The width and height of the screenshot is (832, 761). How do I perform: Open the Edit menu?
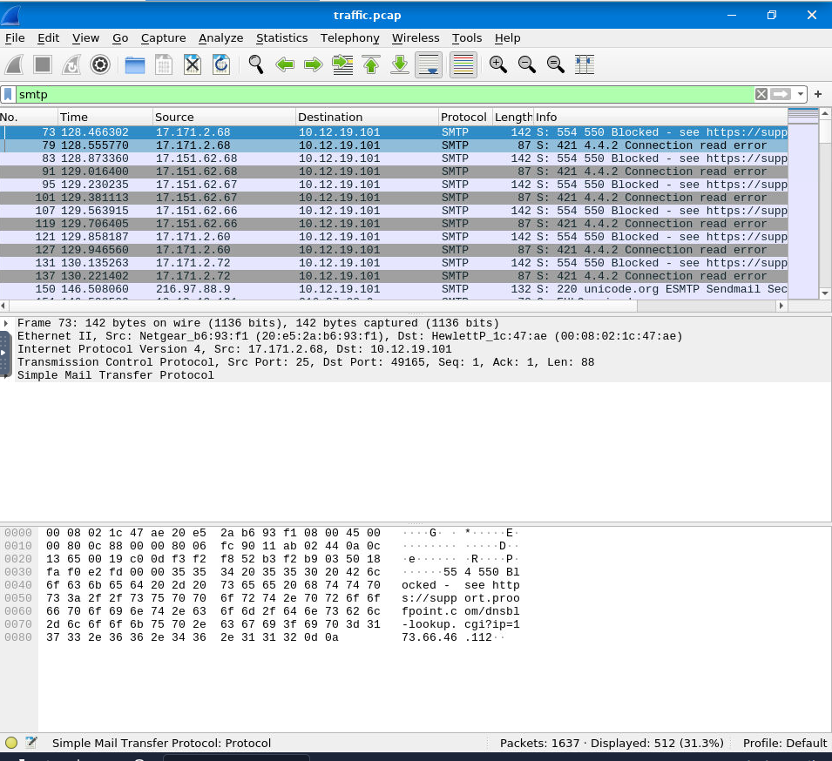[48, 38]
